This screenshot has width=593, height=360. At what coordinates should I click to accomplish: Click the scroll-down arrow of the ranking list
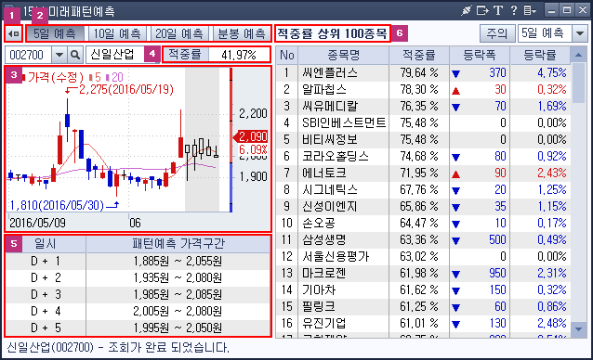coord(578,329)
